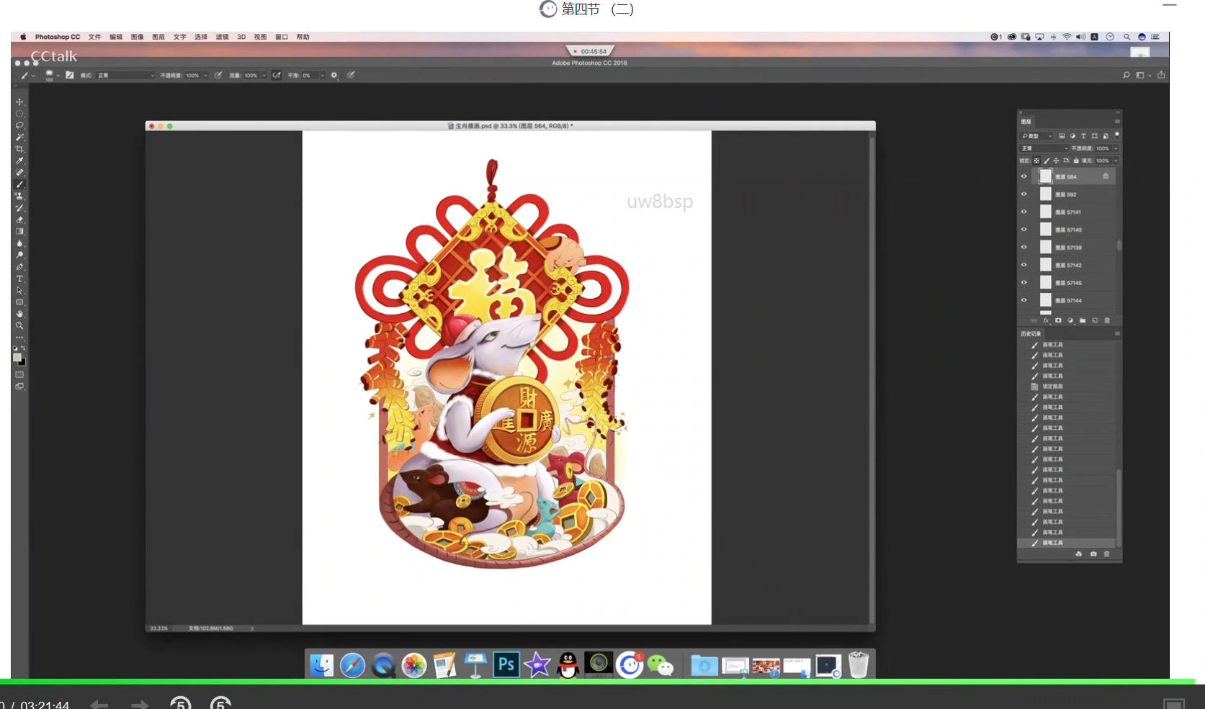Select the Hand tool
The image size is (1205, 709).
click(x=19, y=314)
